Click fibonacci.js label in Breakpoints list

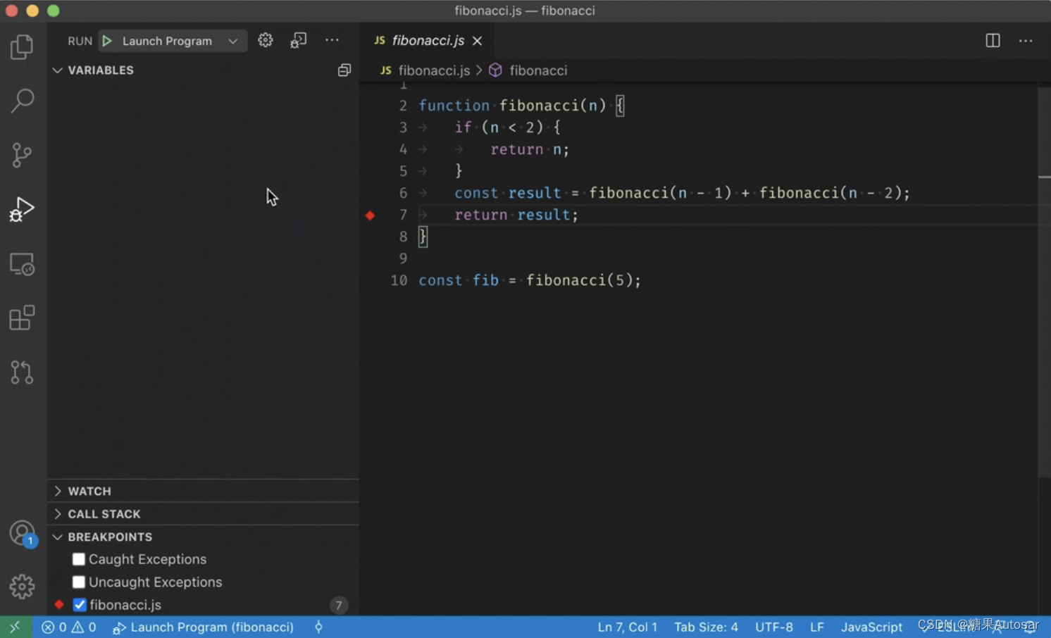[x=125, y=605]
